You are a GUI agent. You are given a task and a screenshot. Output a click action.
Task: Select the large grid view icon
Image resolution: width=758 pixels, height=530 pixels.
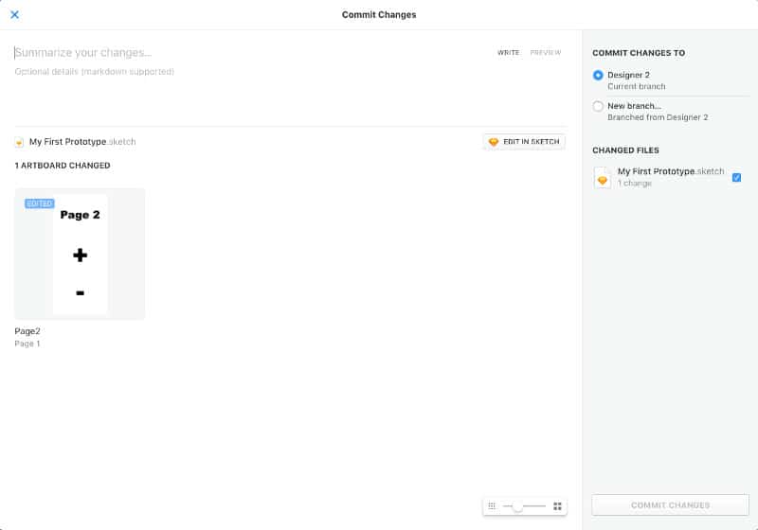point(557,505)
